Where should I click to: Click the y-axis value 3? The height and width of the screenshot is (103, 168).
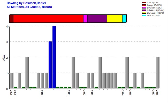click(7, 42)
